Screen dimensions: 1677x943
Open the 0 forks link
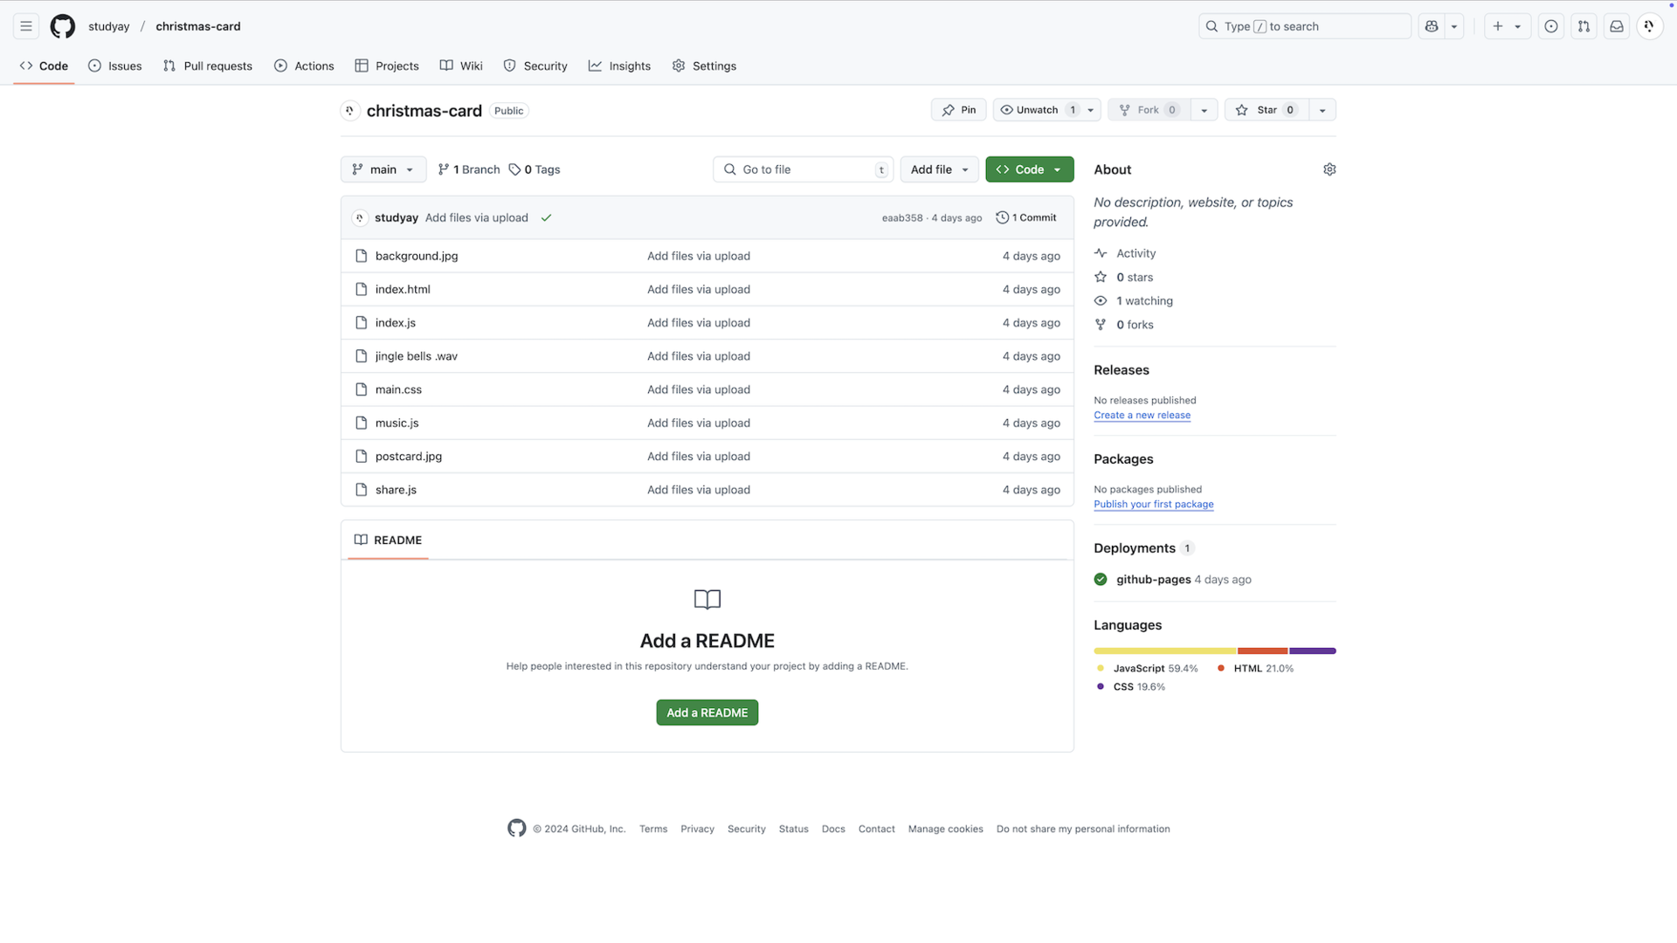tap(1124, 325)
